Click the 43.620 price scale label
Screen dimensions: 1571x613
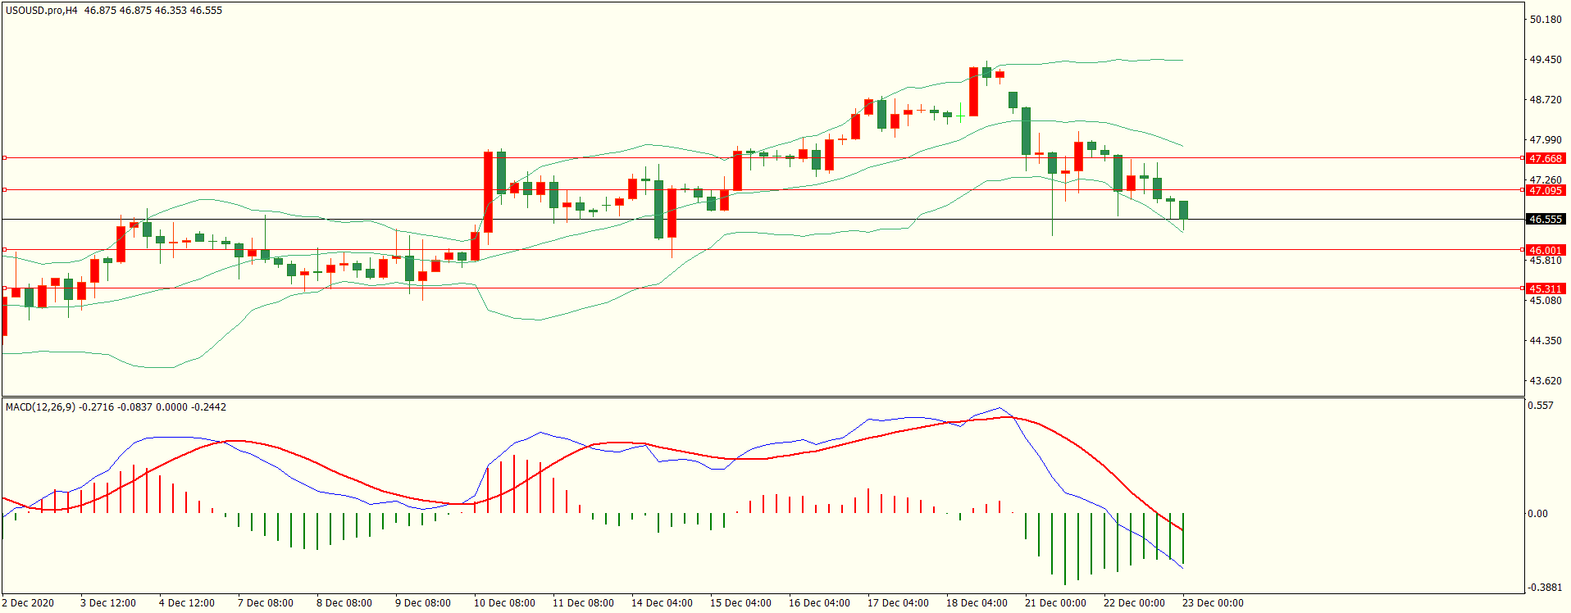coord(1546,381)
